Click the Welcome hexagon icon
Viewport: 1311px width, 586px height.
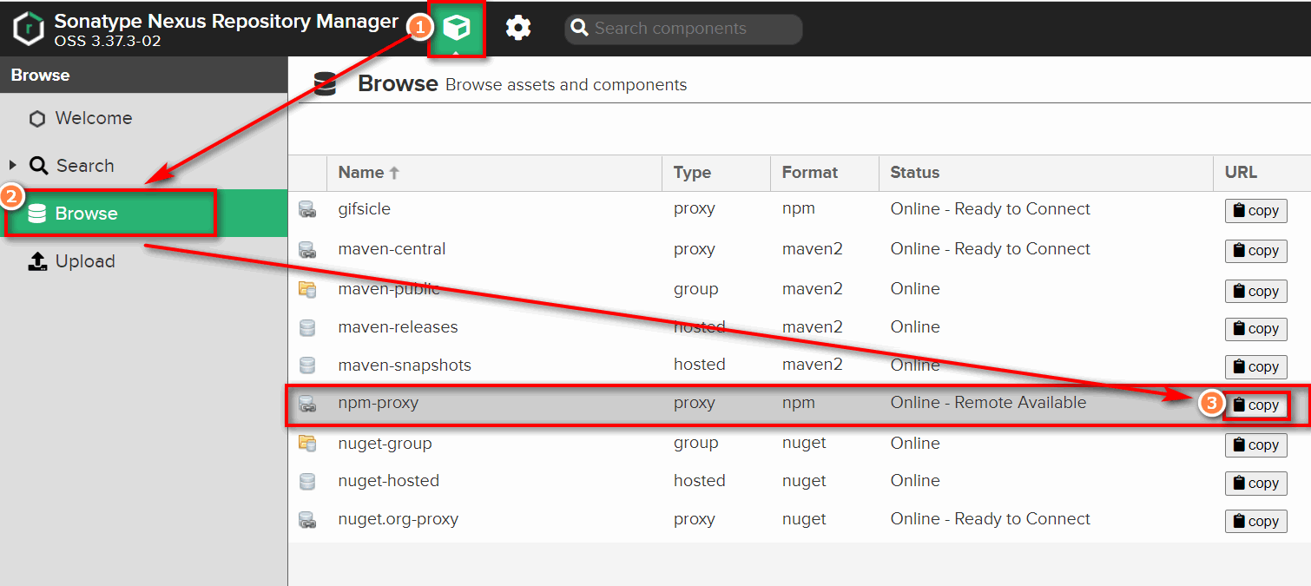(x=37, y=119)
